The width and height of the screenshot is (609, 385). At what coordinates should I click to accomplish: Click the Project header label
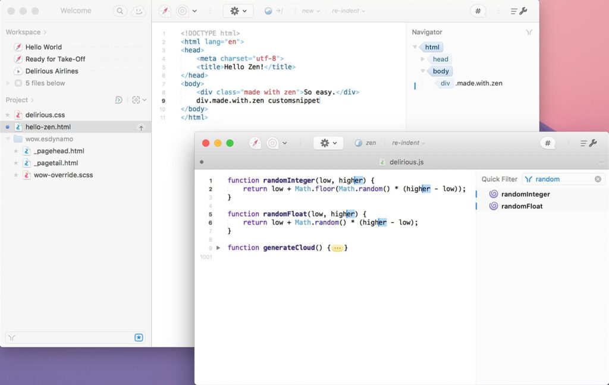(17, 100)
